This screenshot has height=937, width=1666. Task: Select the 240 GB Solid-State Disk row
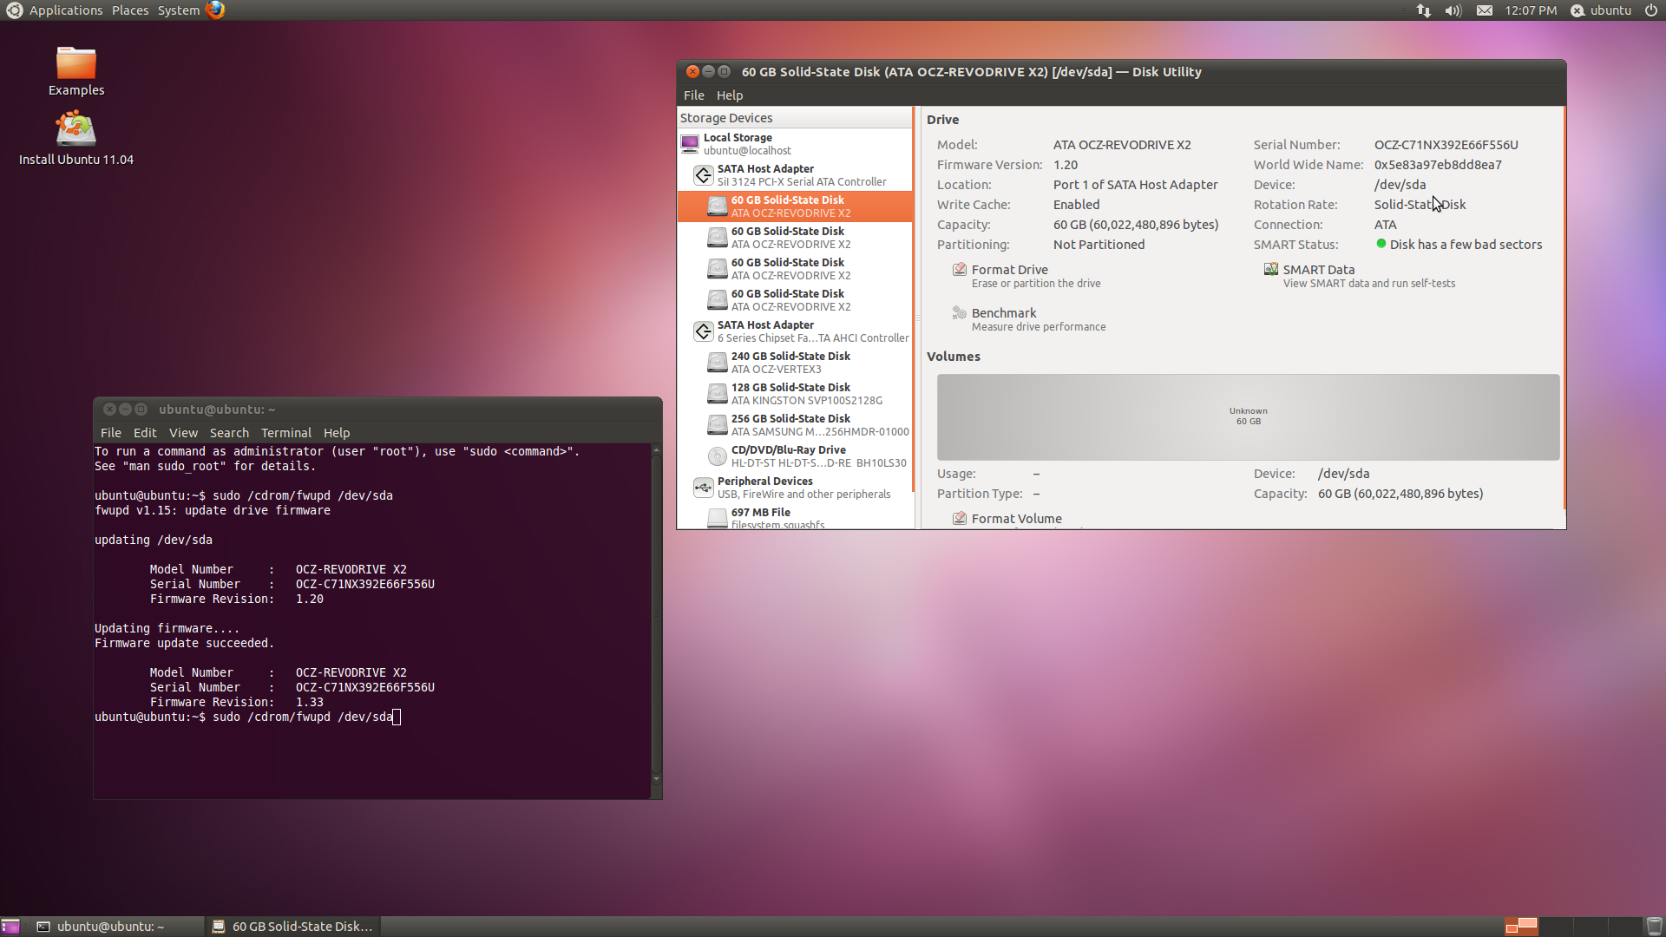click(x=795, y=363)
